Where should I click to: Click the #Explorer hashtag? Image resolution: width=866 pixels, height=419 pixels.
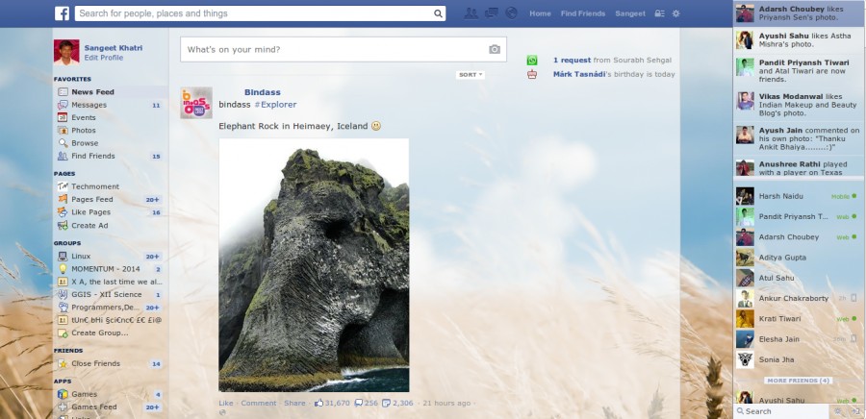(275, 104)
